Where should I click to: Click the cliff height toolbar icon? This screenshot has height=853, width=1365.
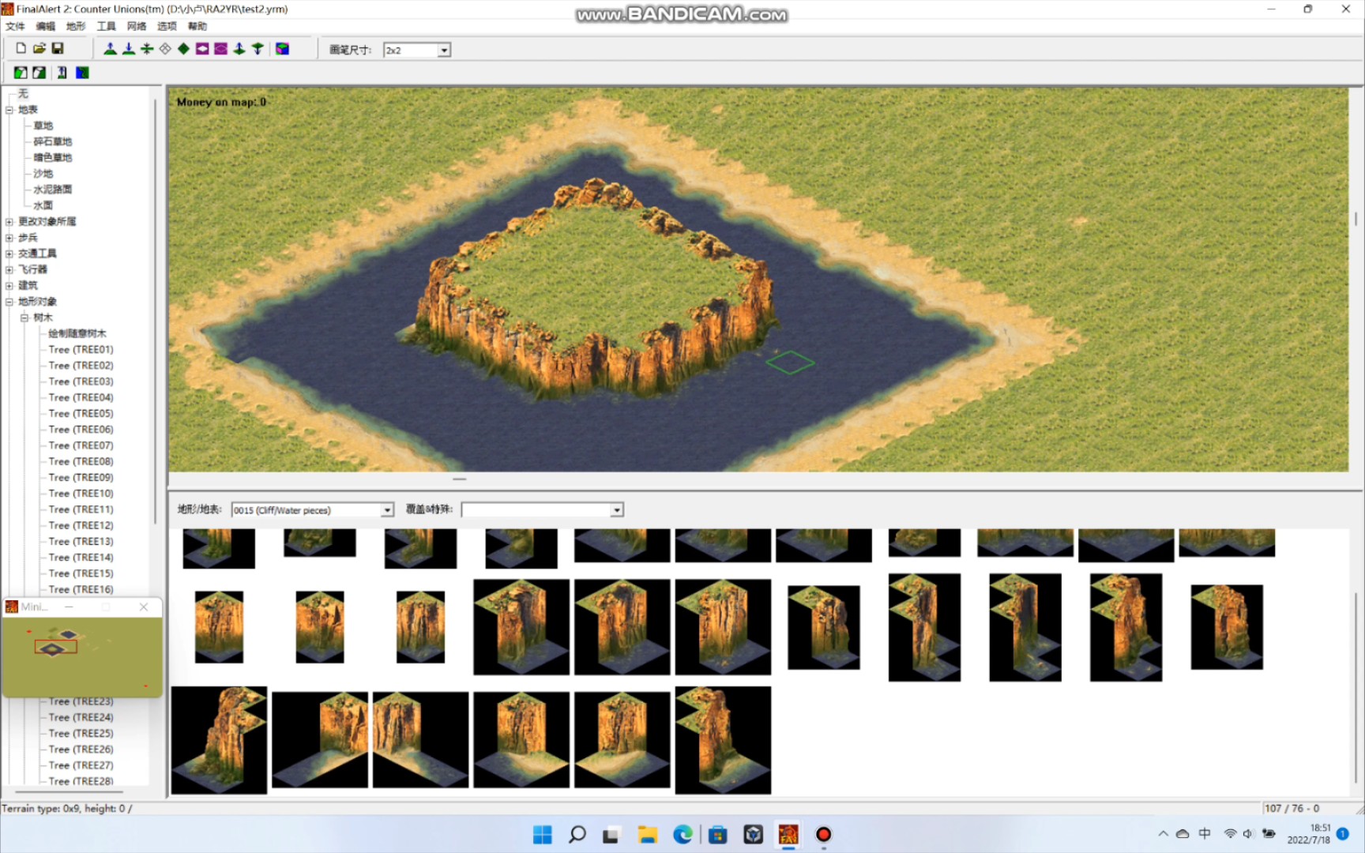click(x=62, y=73)
